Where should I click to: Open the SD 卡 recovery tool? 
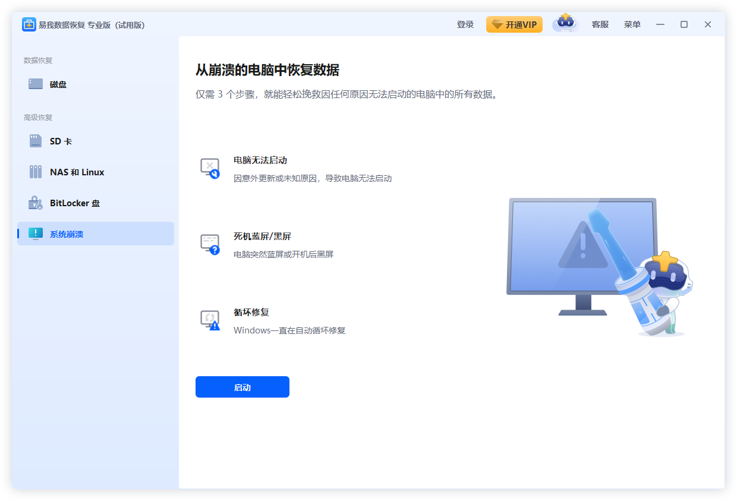pos(35,141)
